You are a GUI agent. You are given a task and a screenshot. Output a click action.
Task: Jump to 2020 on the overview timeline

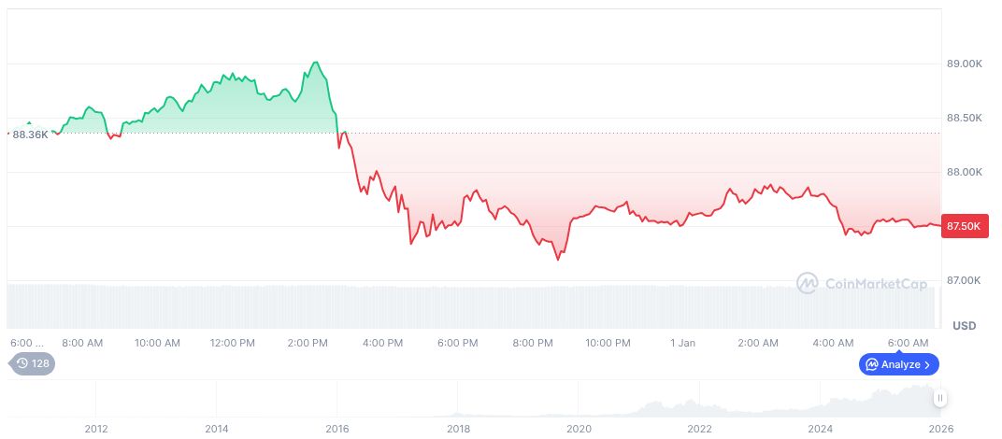(x=579, y=429)
